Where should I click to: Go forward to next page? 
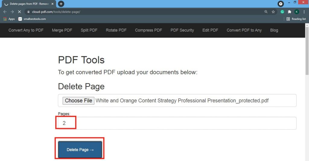(12, 12)
